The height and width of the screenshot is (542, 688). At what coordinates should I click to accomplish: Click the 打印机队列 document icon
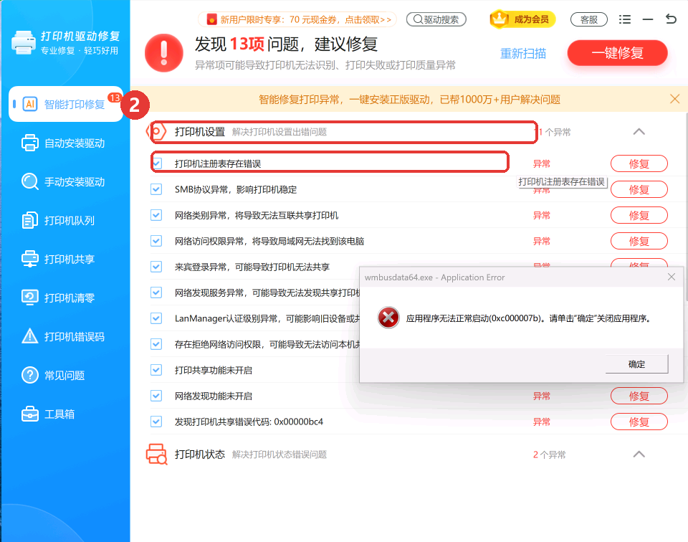pos(30,220)
